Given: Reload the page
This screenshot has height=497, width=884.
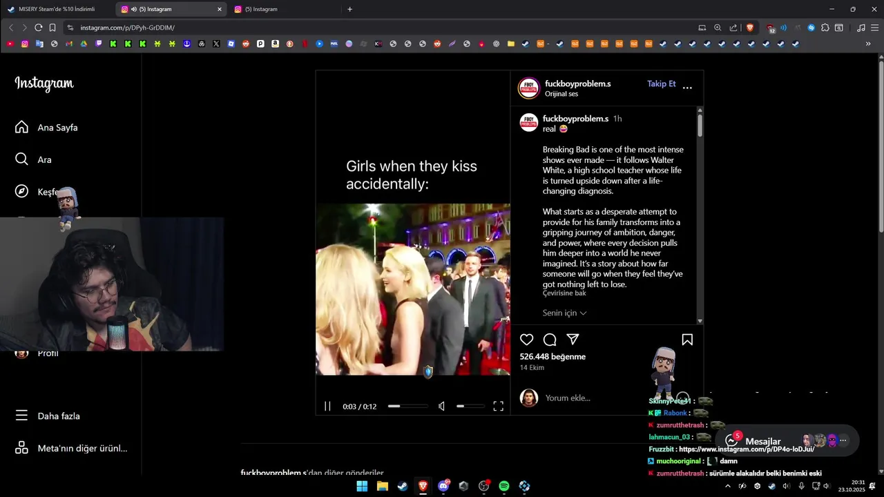Looking at the screenshot, I should click(x=39, y=28).
